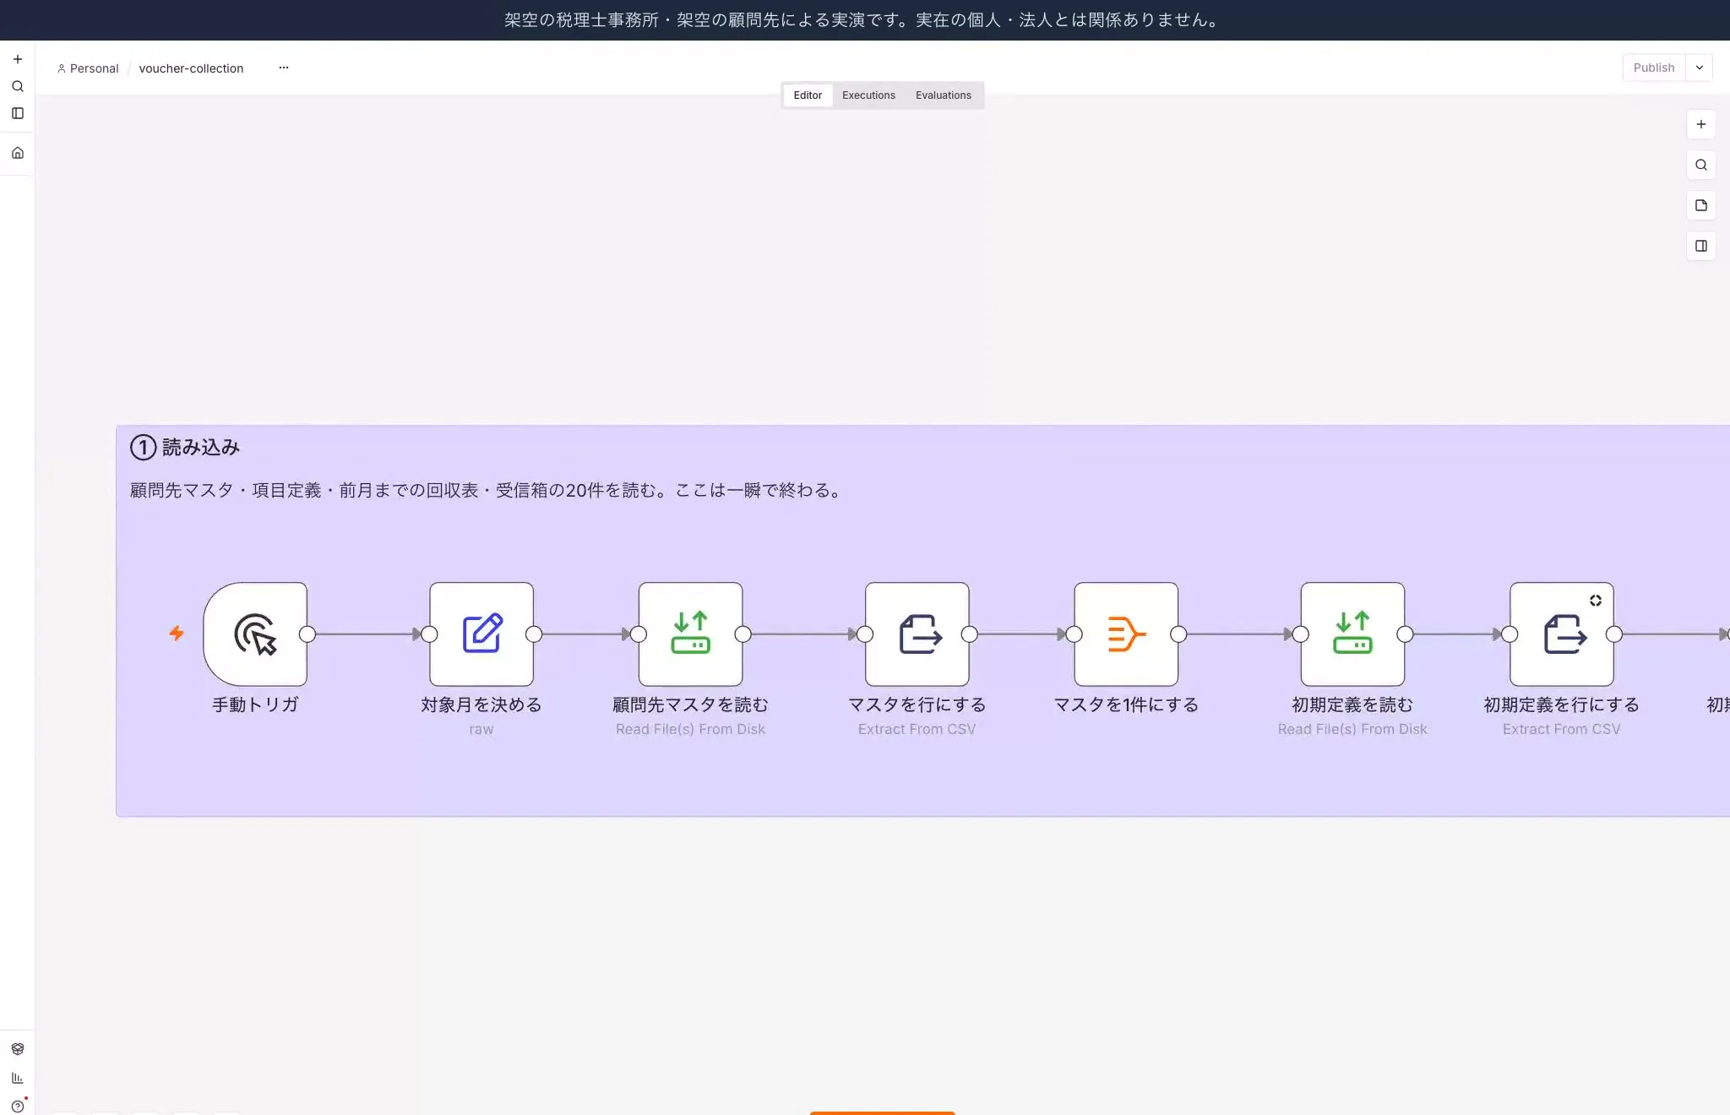Screen dimensions: 1730x1115
Task: Expand the Publish dropdown arrow
Action: (1700, 68)
